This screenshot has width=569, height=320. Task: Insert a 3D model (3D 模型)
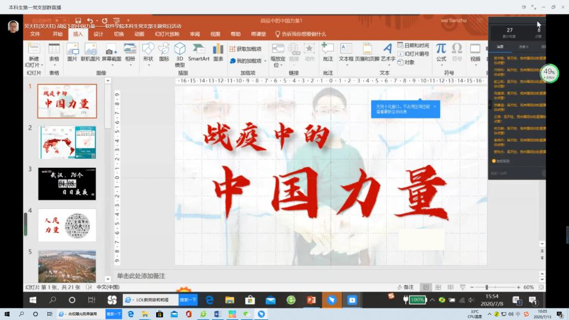180,53
